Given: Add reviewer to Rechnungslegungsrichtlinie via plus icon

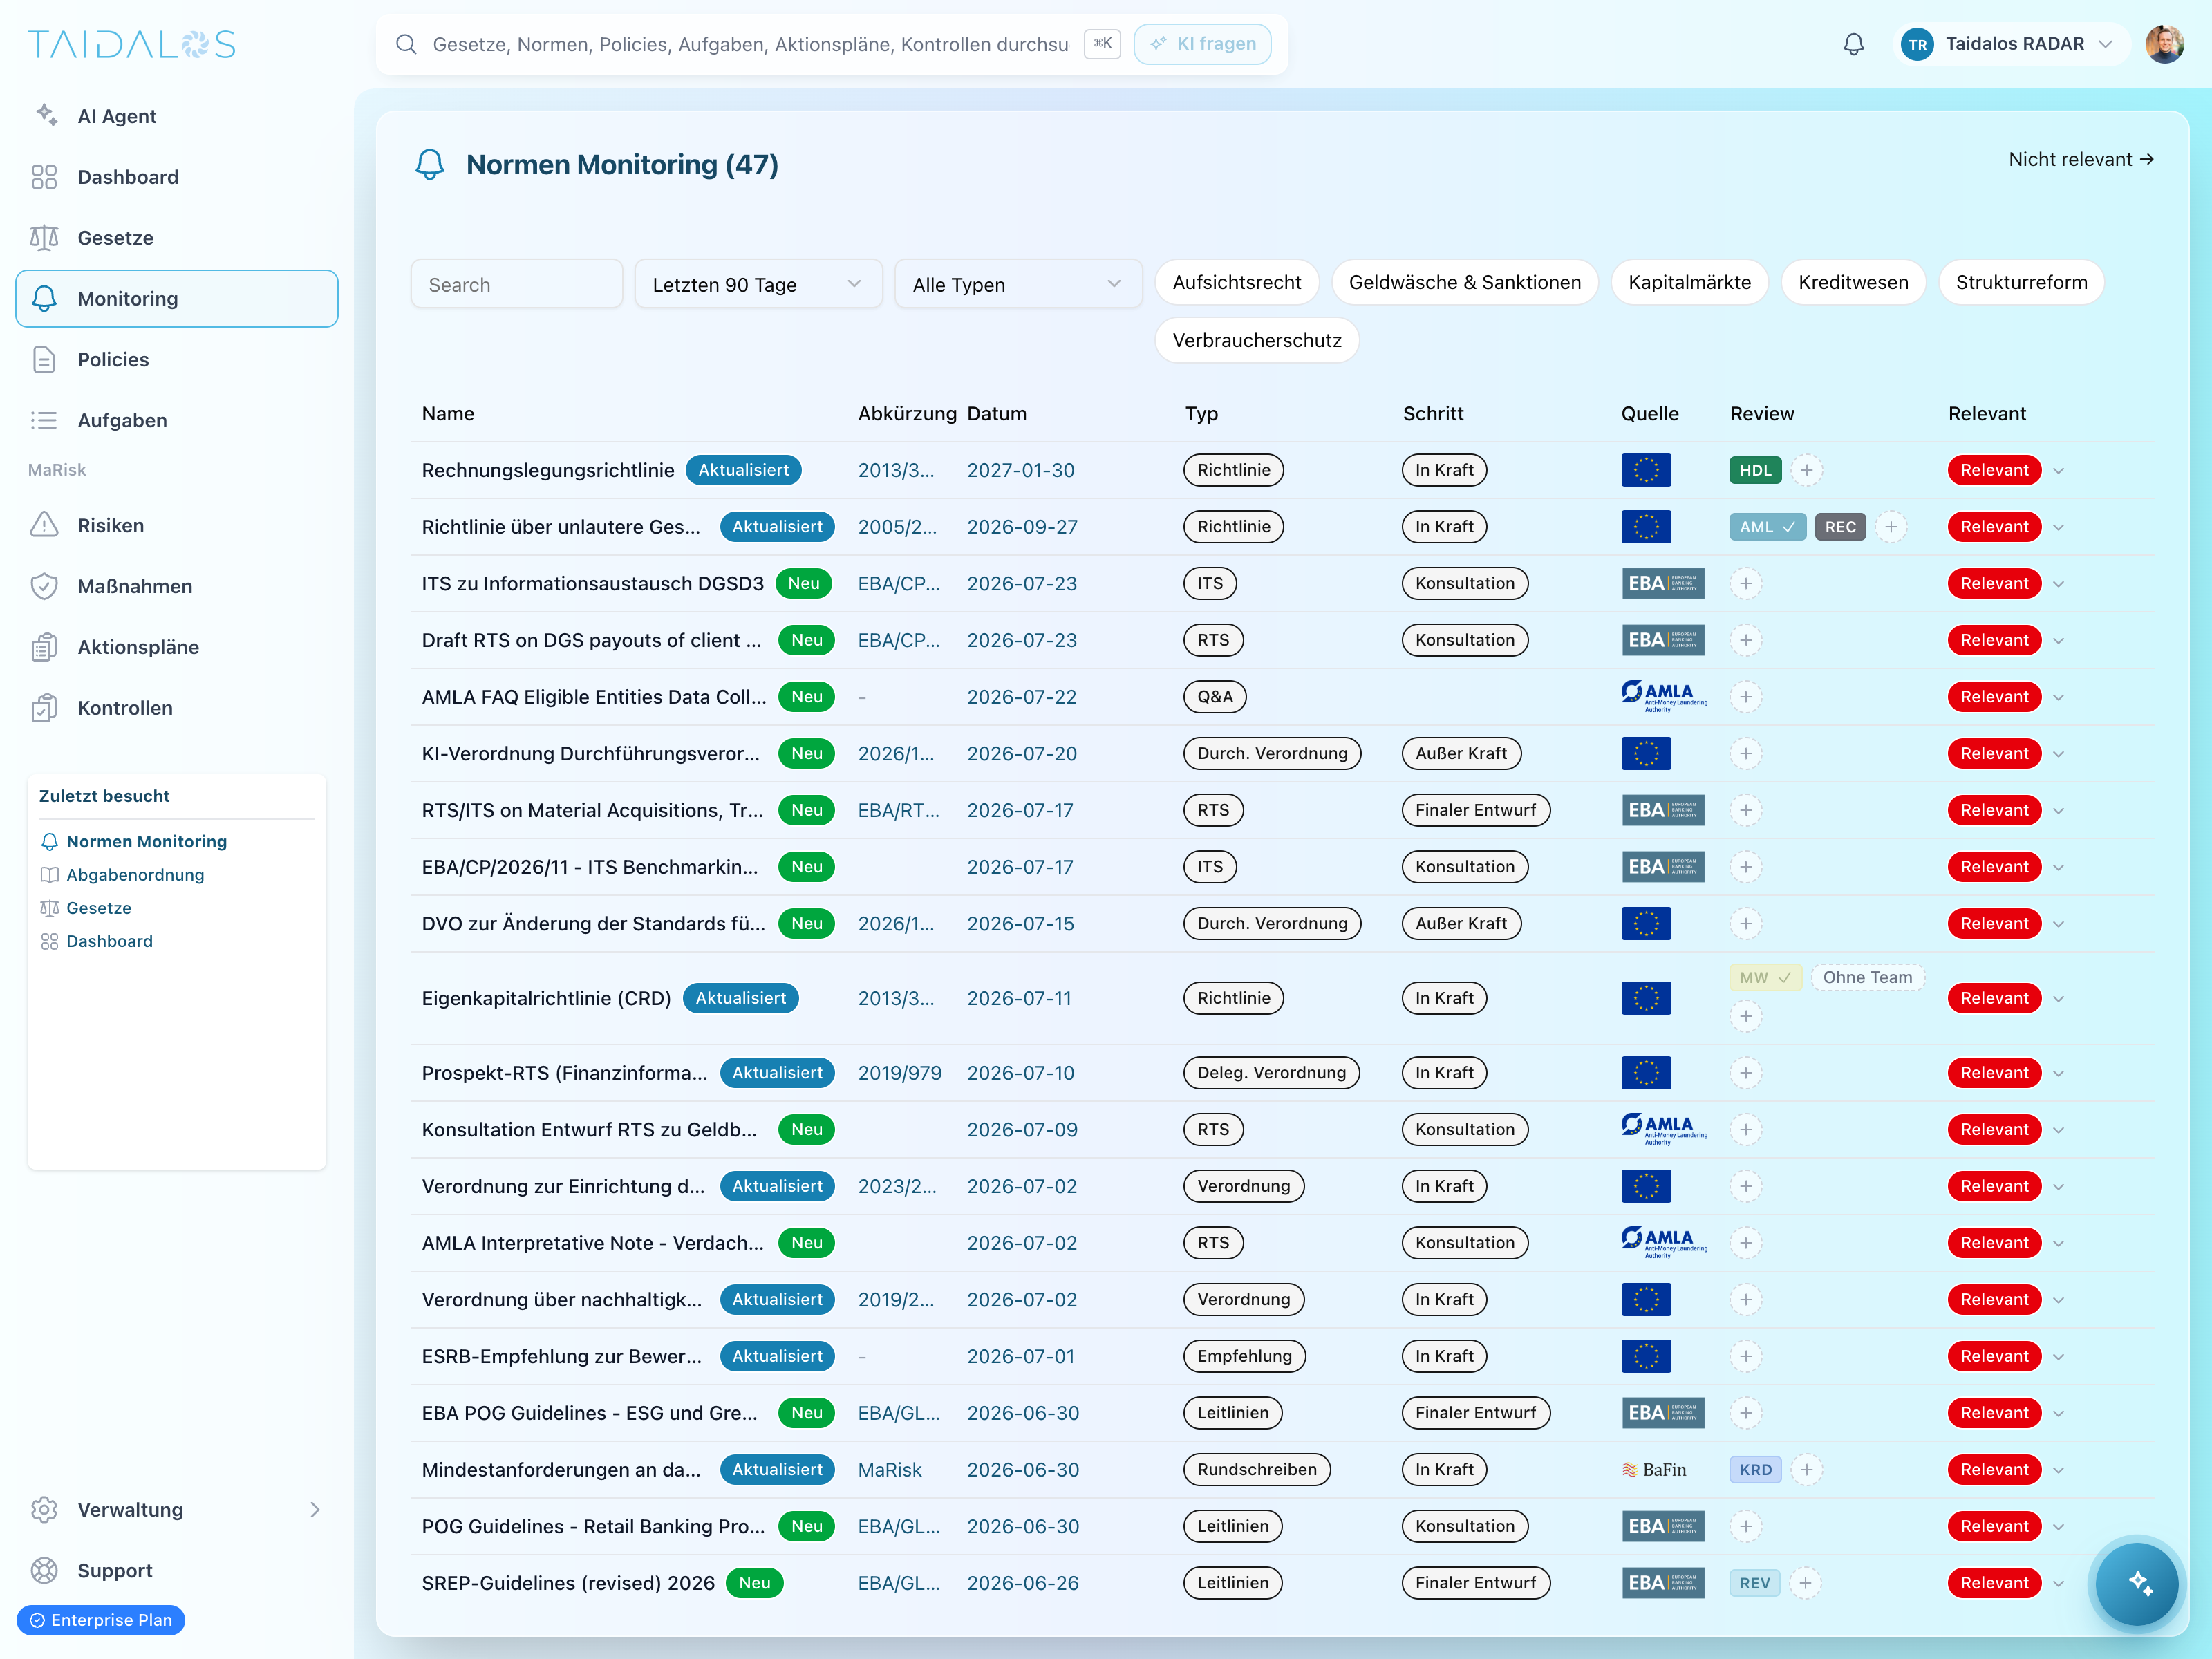Looking at the screenshot, I should [1806, 470].
